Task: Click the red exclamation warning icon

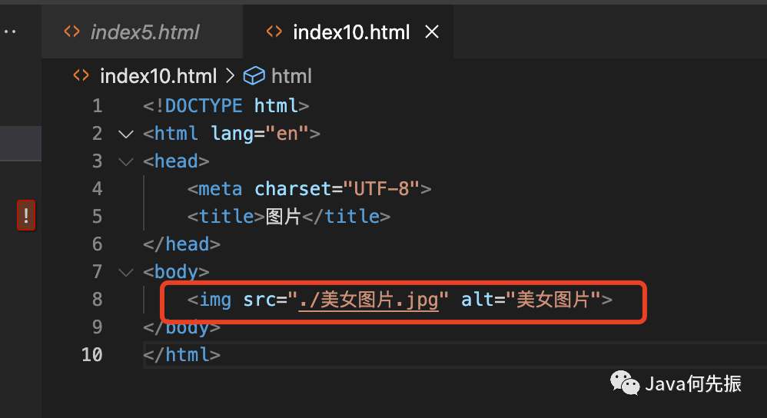Action: point(26,216)
